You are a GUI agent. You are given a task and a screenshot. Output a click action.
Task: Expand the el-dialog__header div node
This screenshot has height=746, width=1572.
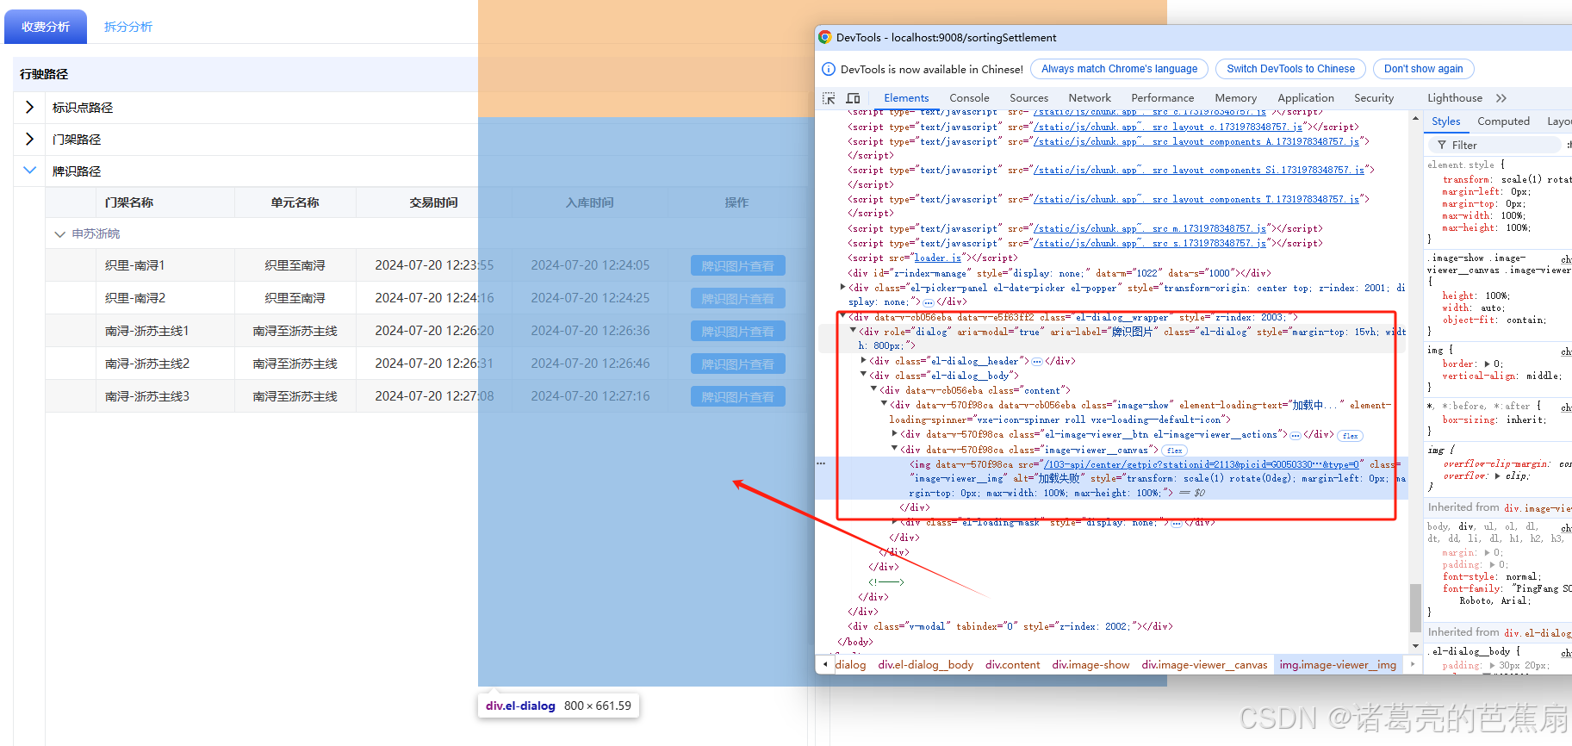click(x=863, y=361)
